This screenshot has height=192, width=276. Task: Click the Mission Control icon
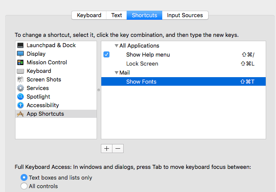(x=20, y=63)
